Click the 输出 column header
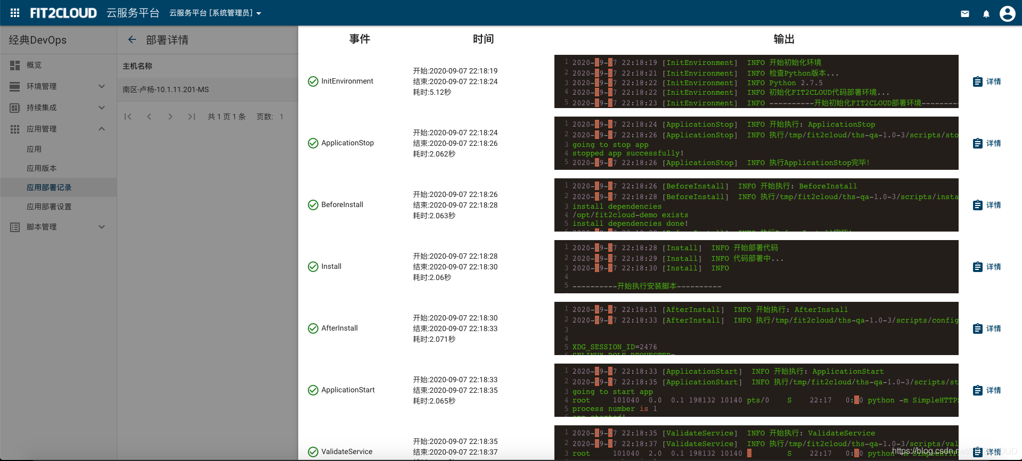Image resolution: width=1022 pixels, height=461 pixels. [x=784, y=39]
